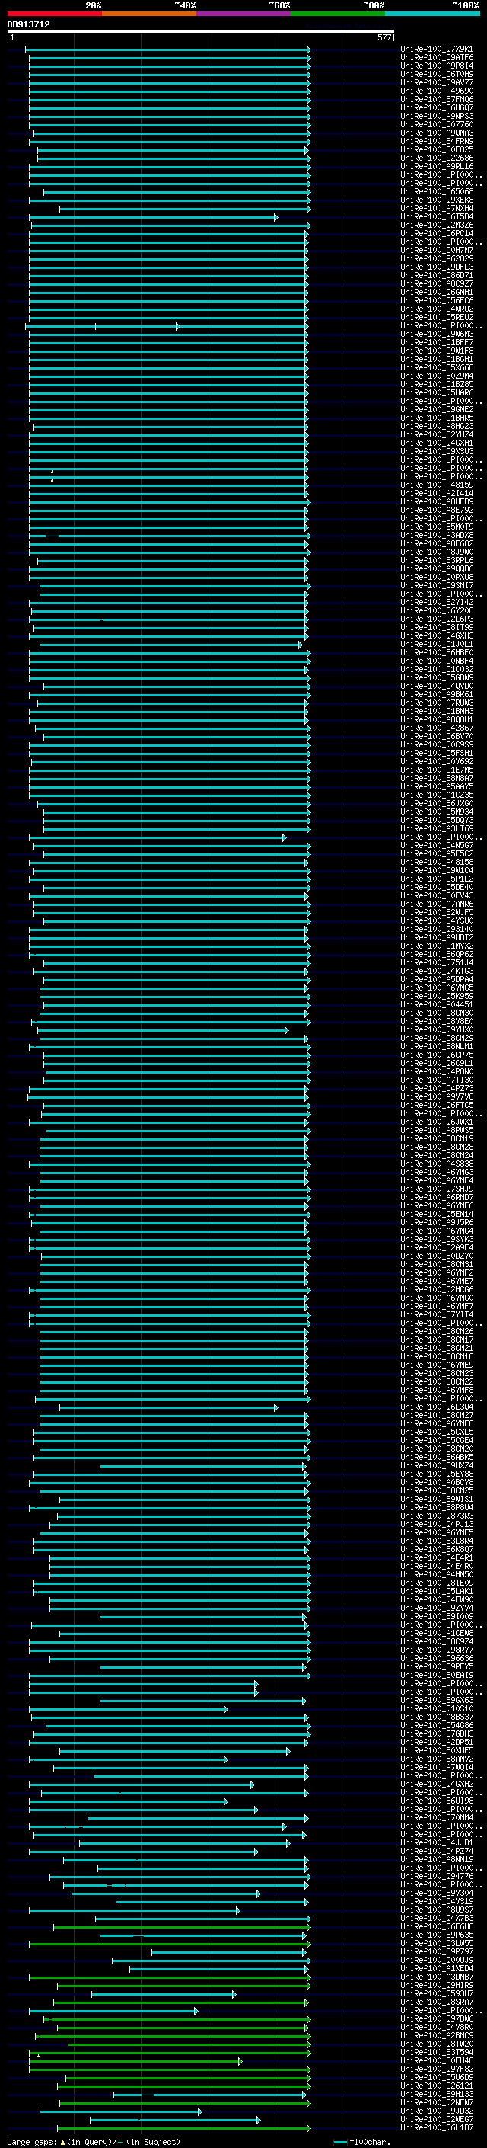Click hit label UniRef100_P49690
The image size is (487, 2148).
pos(437,91)
